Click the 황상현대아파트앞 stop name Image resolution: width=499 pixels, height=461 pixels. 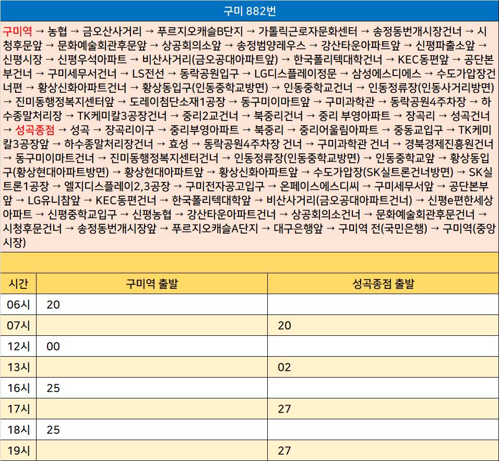click(163, 172)
